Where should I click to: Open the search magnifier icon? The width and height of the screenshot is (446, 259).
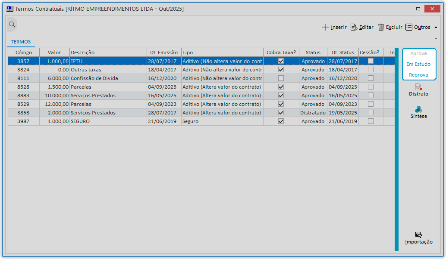coord(12,25)
